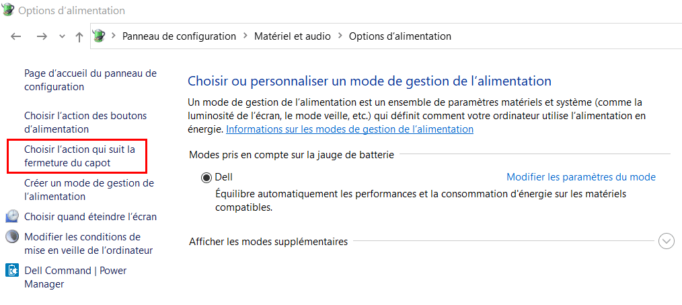Viewport: 682px width, 305px height.
Task: Click the Dell Command Power Manager icon
Action: [12, 271]
